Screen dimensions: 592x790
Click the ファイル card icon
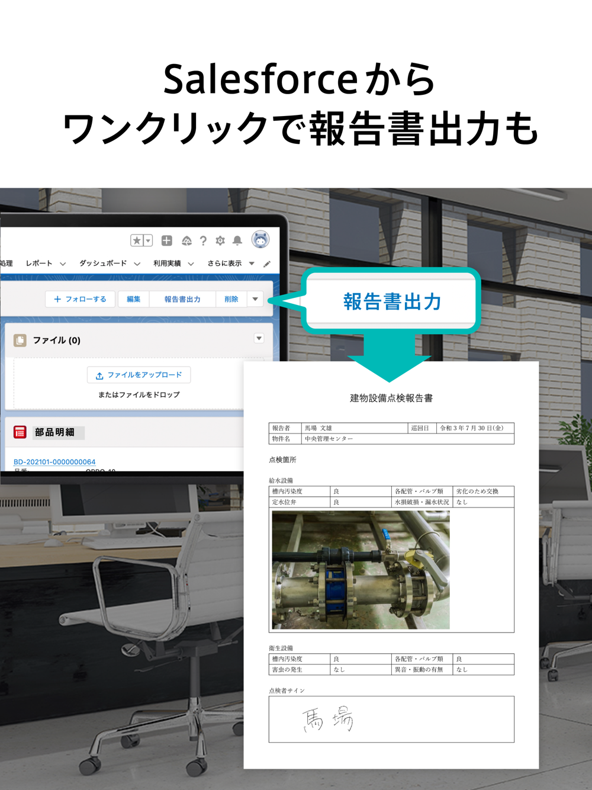20,341
